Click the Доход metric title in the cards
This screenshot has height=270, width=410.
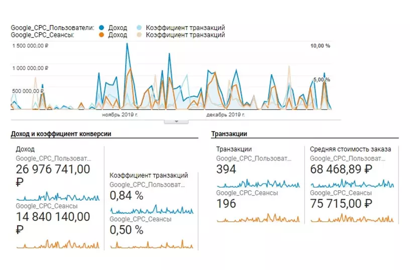coord(25,150)
